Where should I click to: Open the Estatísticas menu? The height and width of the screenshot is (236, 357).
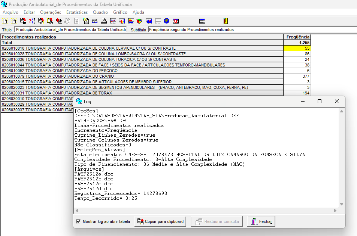(77, 12)
